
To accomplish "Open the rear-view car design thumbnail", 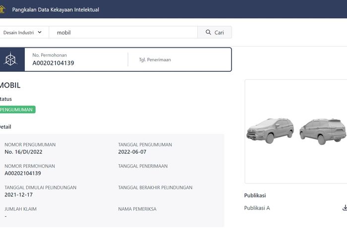I will pyautogui.click(x=322, y=132).
